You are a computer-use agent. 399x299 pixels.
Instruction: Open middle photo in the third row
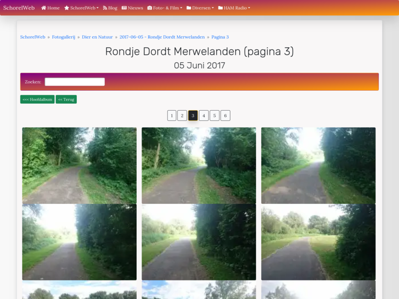click(x=199, y=290)
